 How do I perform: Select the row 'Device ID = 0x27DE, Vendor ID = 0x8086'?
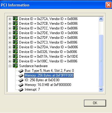pos(49,33)
